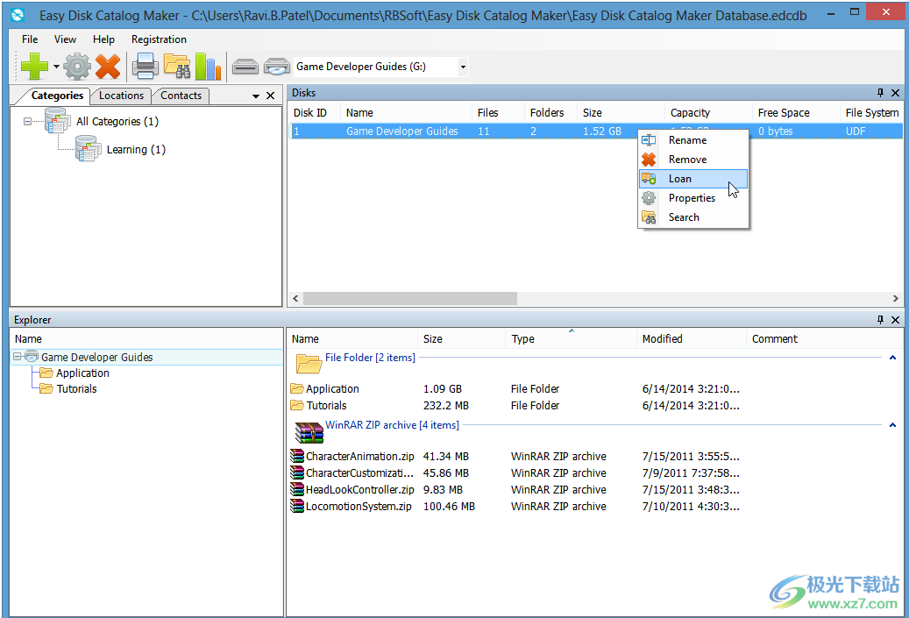Click the bar chart Statistics toolbar icon
Screen dimensions: 909x618
(208, 66)
